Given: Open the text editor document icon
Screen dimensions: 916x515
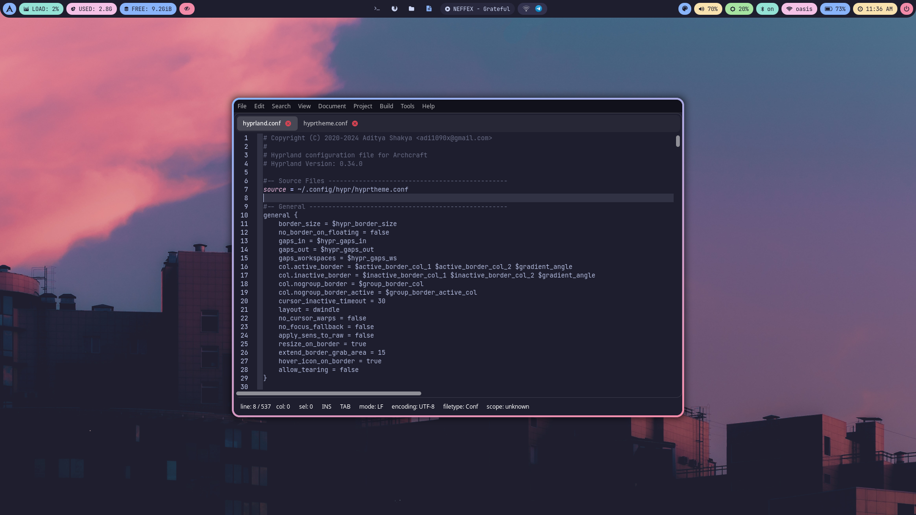Looking at the screenshot, I should (429, 9).
